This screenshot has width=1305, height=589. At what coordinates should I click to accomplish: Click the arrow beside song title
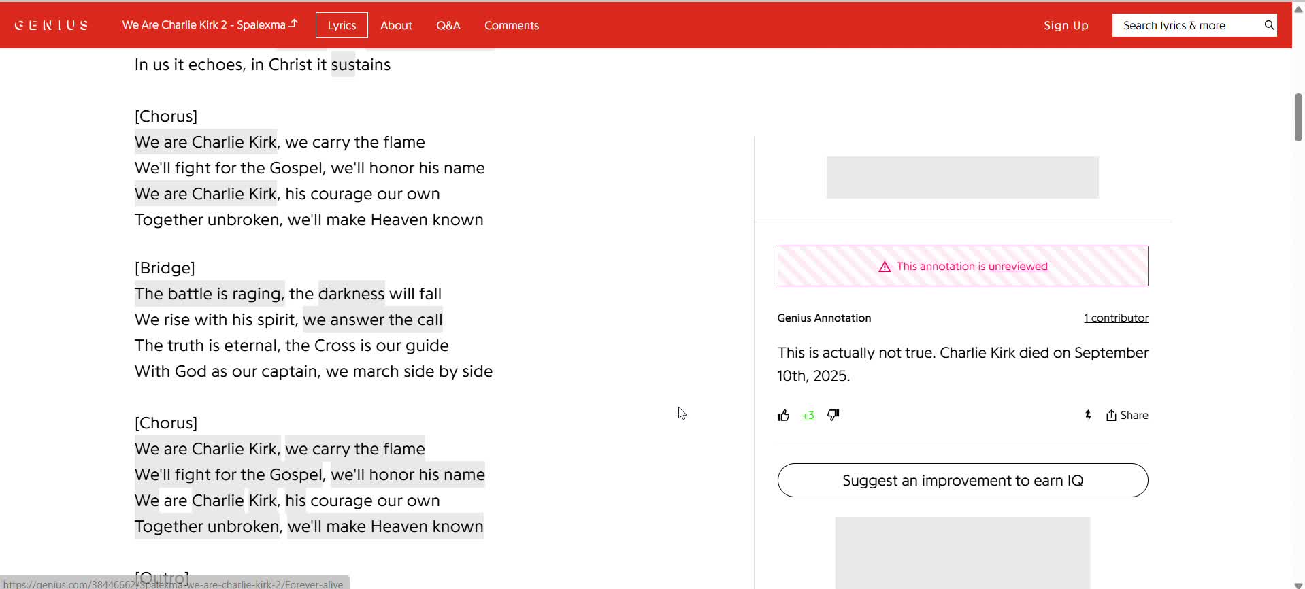pos(293,24)
